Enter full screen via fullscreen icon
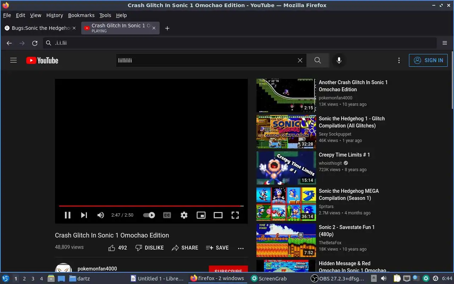The width and height of the screenshot is (454, 284). (x=235, y=215)
